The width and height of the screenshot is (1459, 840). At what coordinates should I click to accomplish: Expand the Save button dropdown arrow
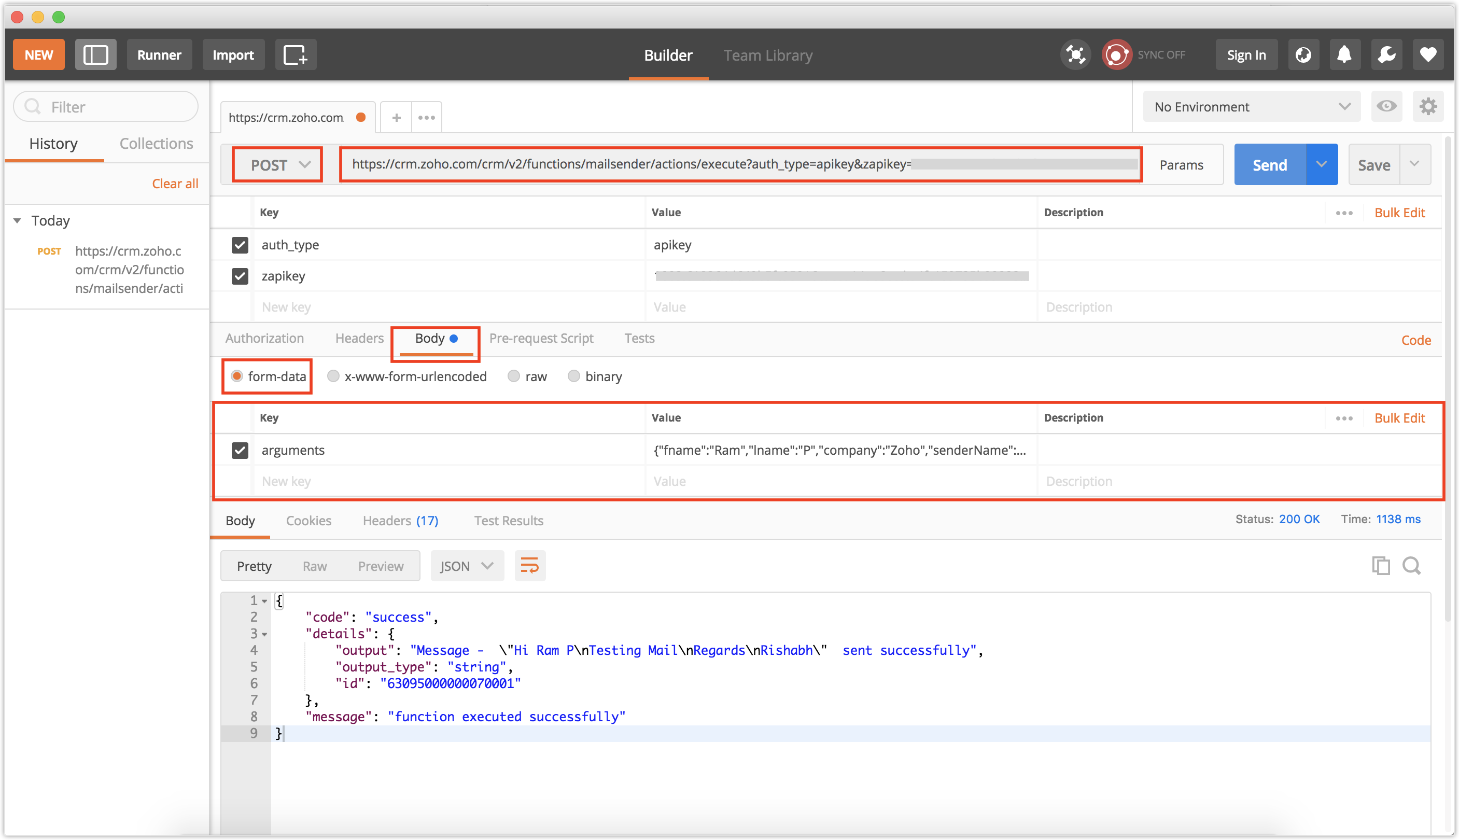[1414, 164]
